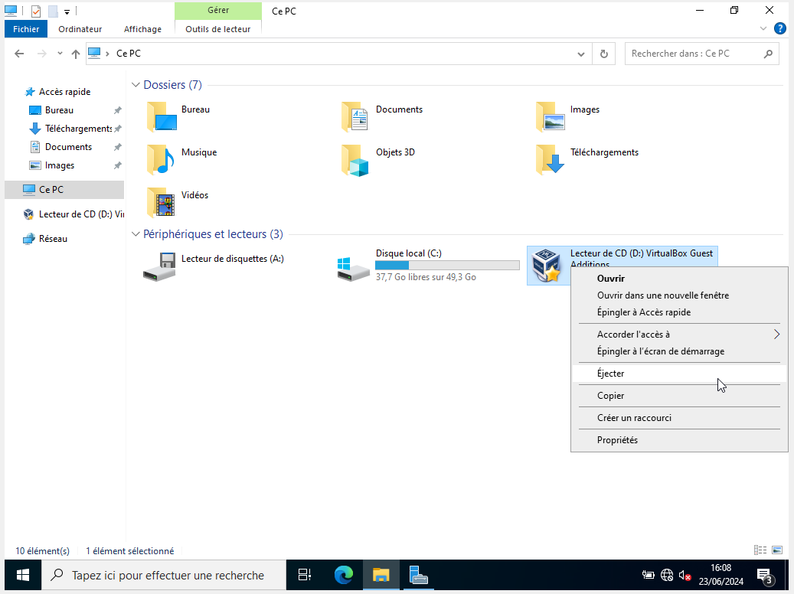Select the Lecteur de disquettes (A:) drive icon
The image size is (794, 594).
(x=159, y=266)
